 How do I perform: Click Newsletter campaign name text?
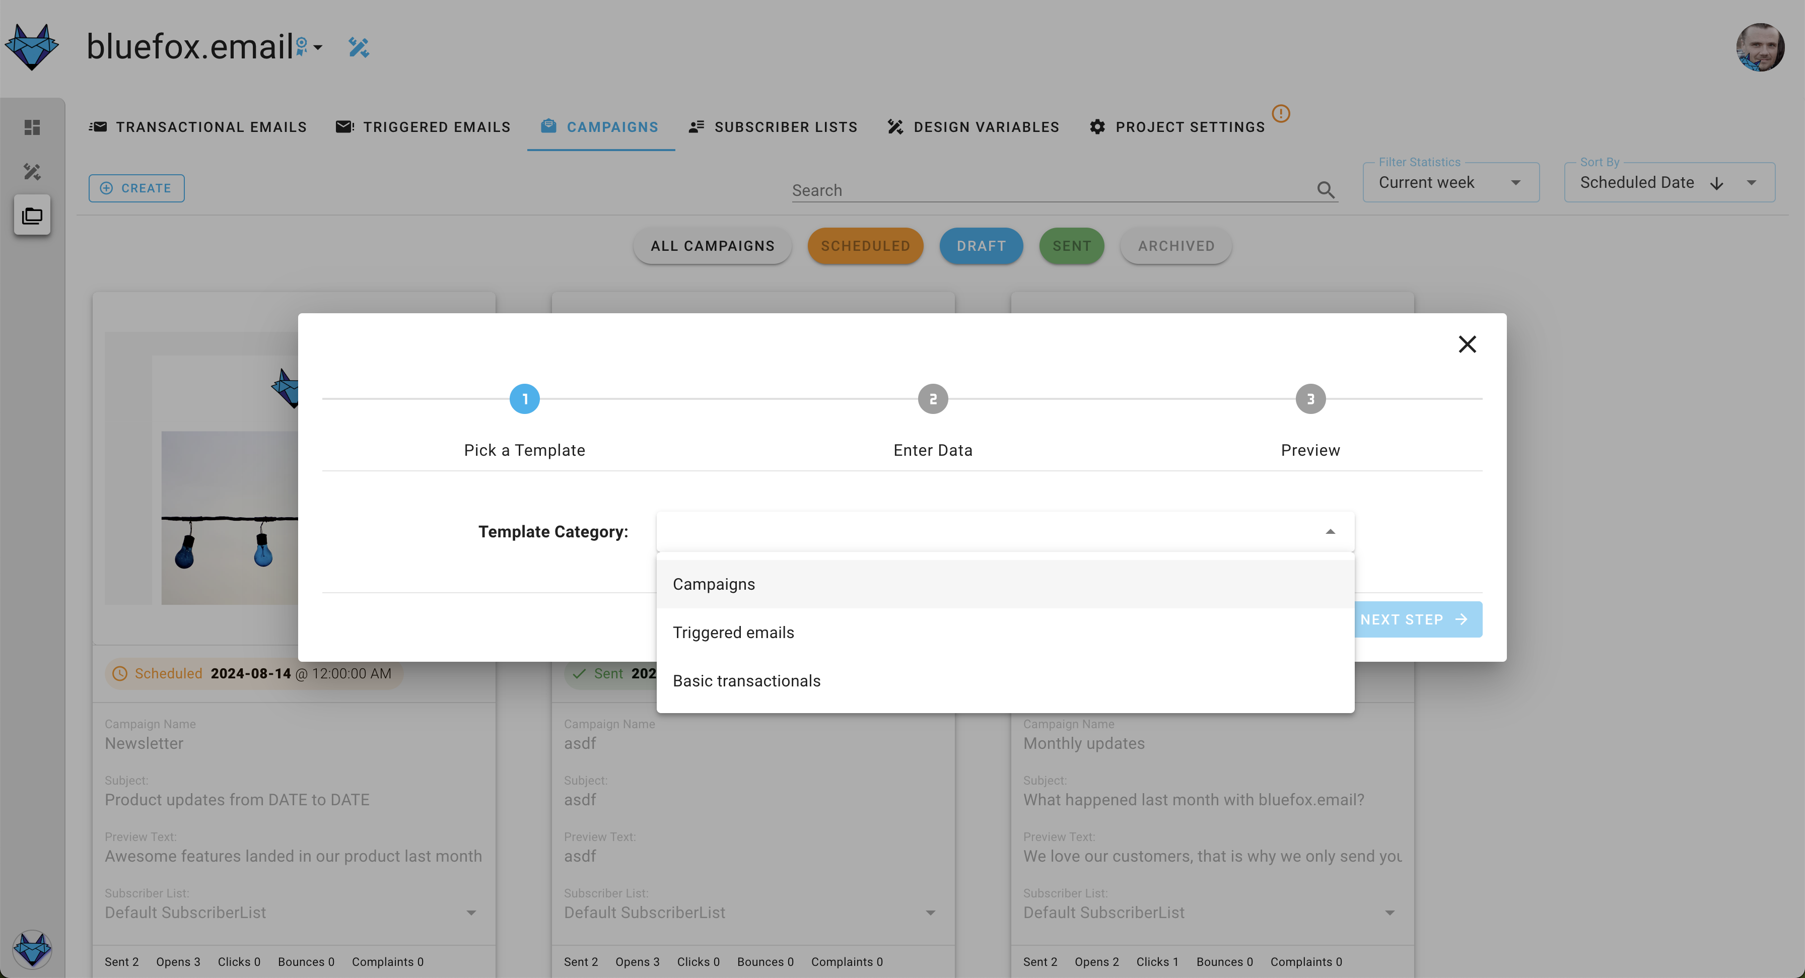coord(144,743)
